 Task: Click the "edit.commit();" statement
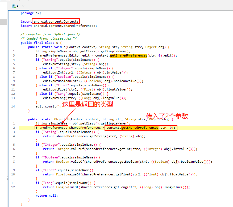pos(48,106)
